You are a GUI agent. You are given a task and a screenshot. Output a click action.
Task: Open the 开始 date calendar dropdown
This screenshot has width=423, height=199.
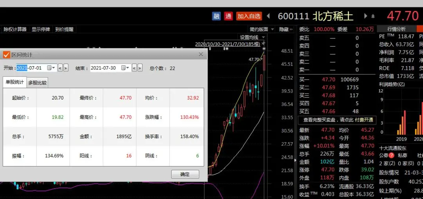click(51, 68)
